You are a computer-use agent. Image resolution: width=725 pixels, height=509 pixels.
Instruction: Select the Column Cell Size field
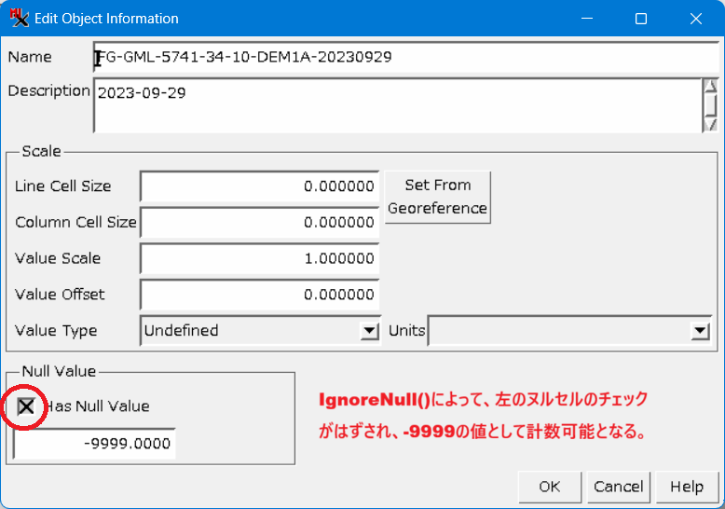(x=259, y=223)
